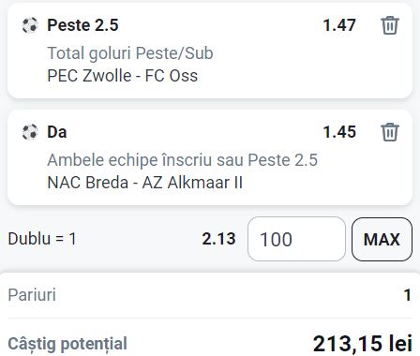Image resolution: width=420 pixels, height=356 pixels.
Task: Open the PEC Zwolle - FC Oss match
Action: [x=123, y=76]
